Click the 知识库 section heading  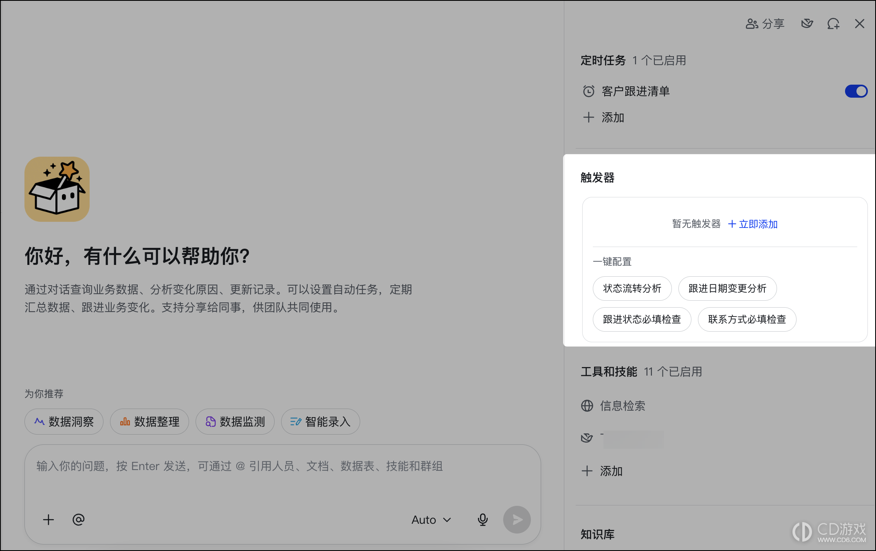[597, 534]
